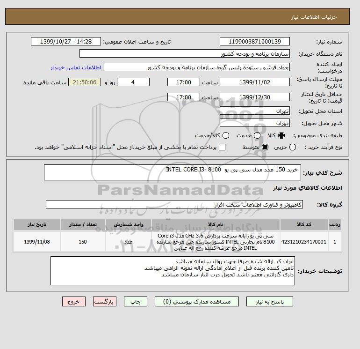Viewport: 360px width, 349px height.
Task: Click the تاریخ نیاز column header
Action: point(37,224)
